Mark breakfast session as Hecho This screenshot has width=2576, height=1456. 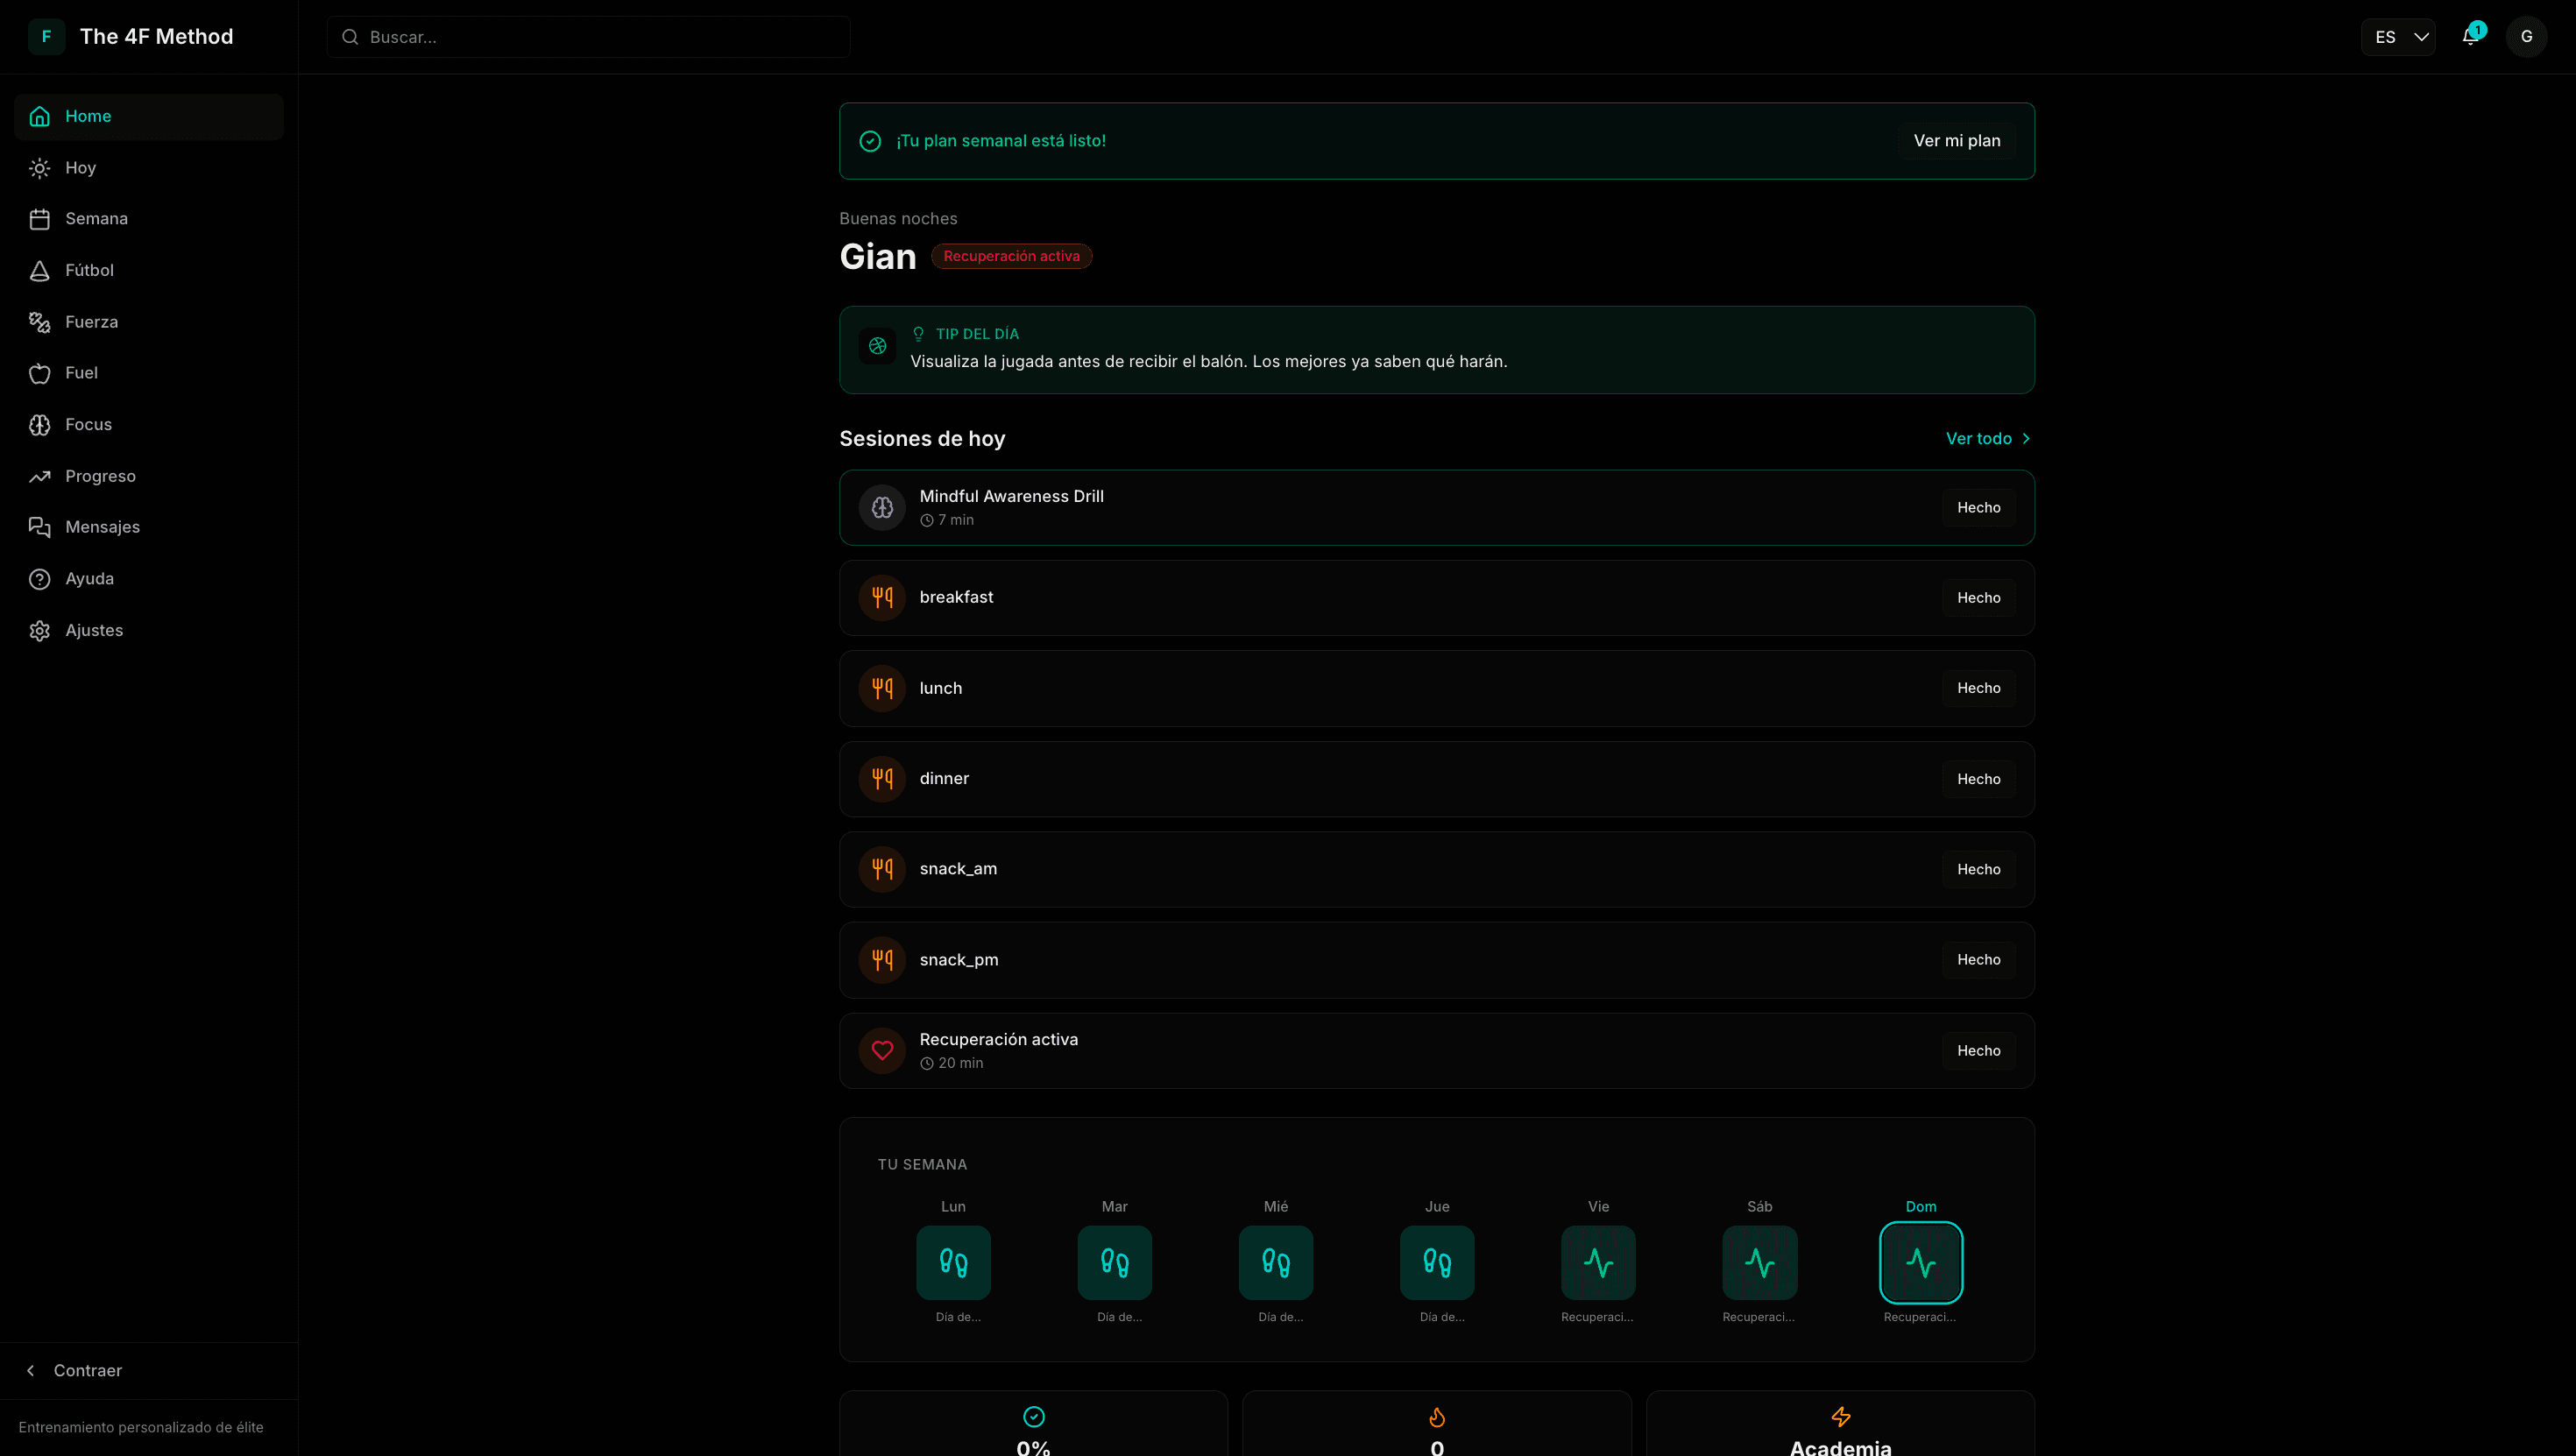[x=1978, y=598]
